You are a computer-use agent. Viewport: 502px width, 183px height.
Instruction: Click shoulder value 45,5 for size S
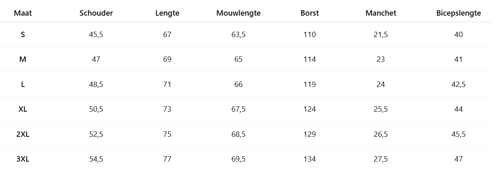tap(96, 35)
